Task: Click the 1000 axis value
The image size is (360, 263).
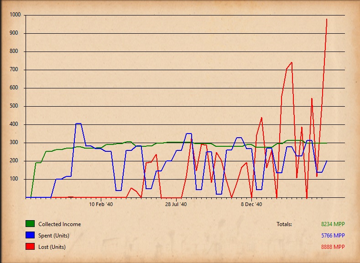Action: 15,15
